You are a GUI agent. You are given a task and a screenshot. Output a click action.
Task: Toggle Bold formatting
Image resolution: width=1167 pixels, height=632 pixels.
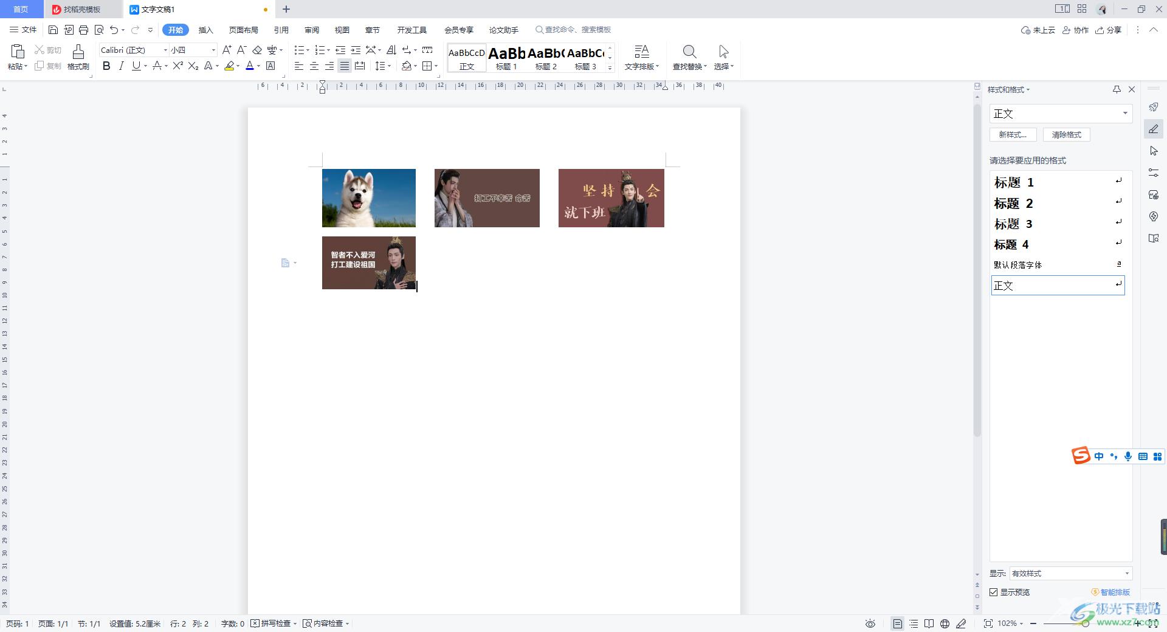coord(106,66)
